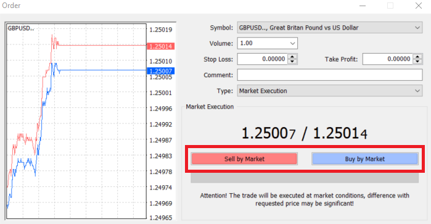Click the GBPUSD.. chart title
The height and width of the screenshot is (224, 431).
point(21,28)
